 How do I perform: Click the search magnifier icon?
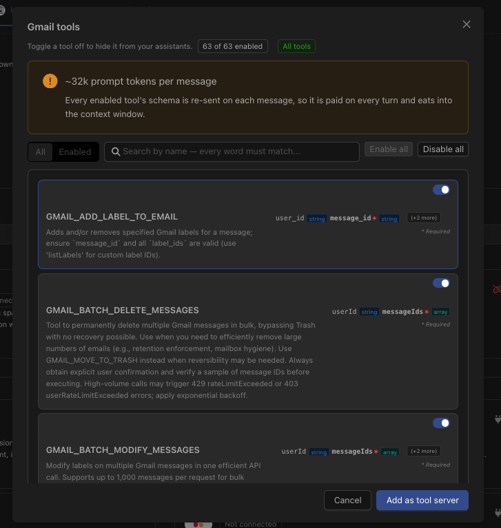(x=116, y=151)
